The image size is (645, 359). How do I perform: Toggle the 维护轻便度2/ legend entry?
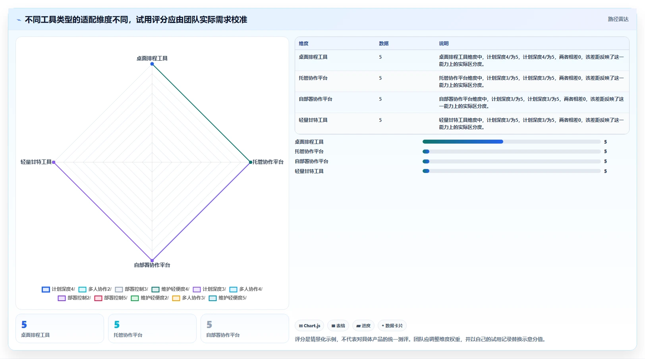coord(150,298)
